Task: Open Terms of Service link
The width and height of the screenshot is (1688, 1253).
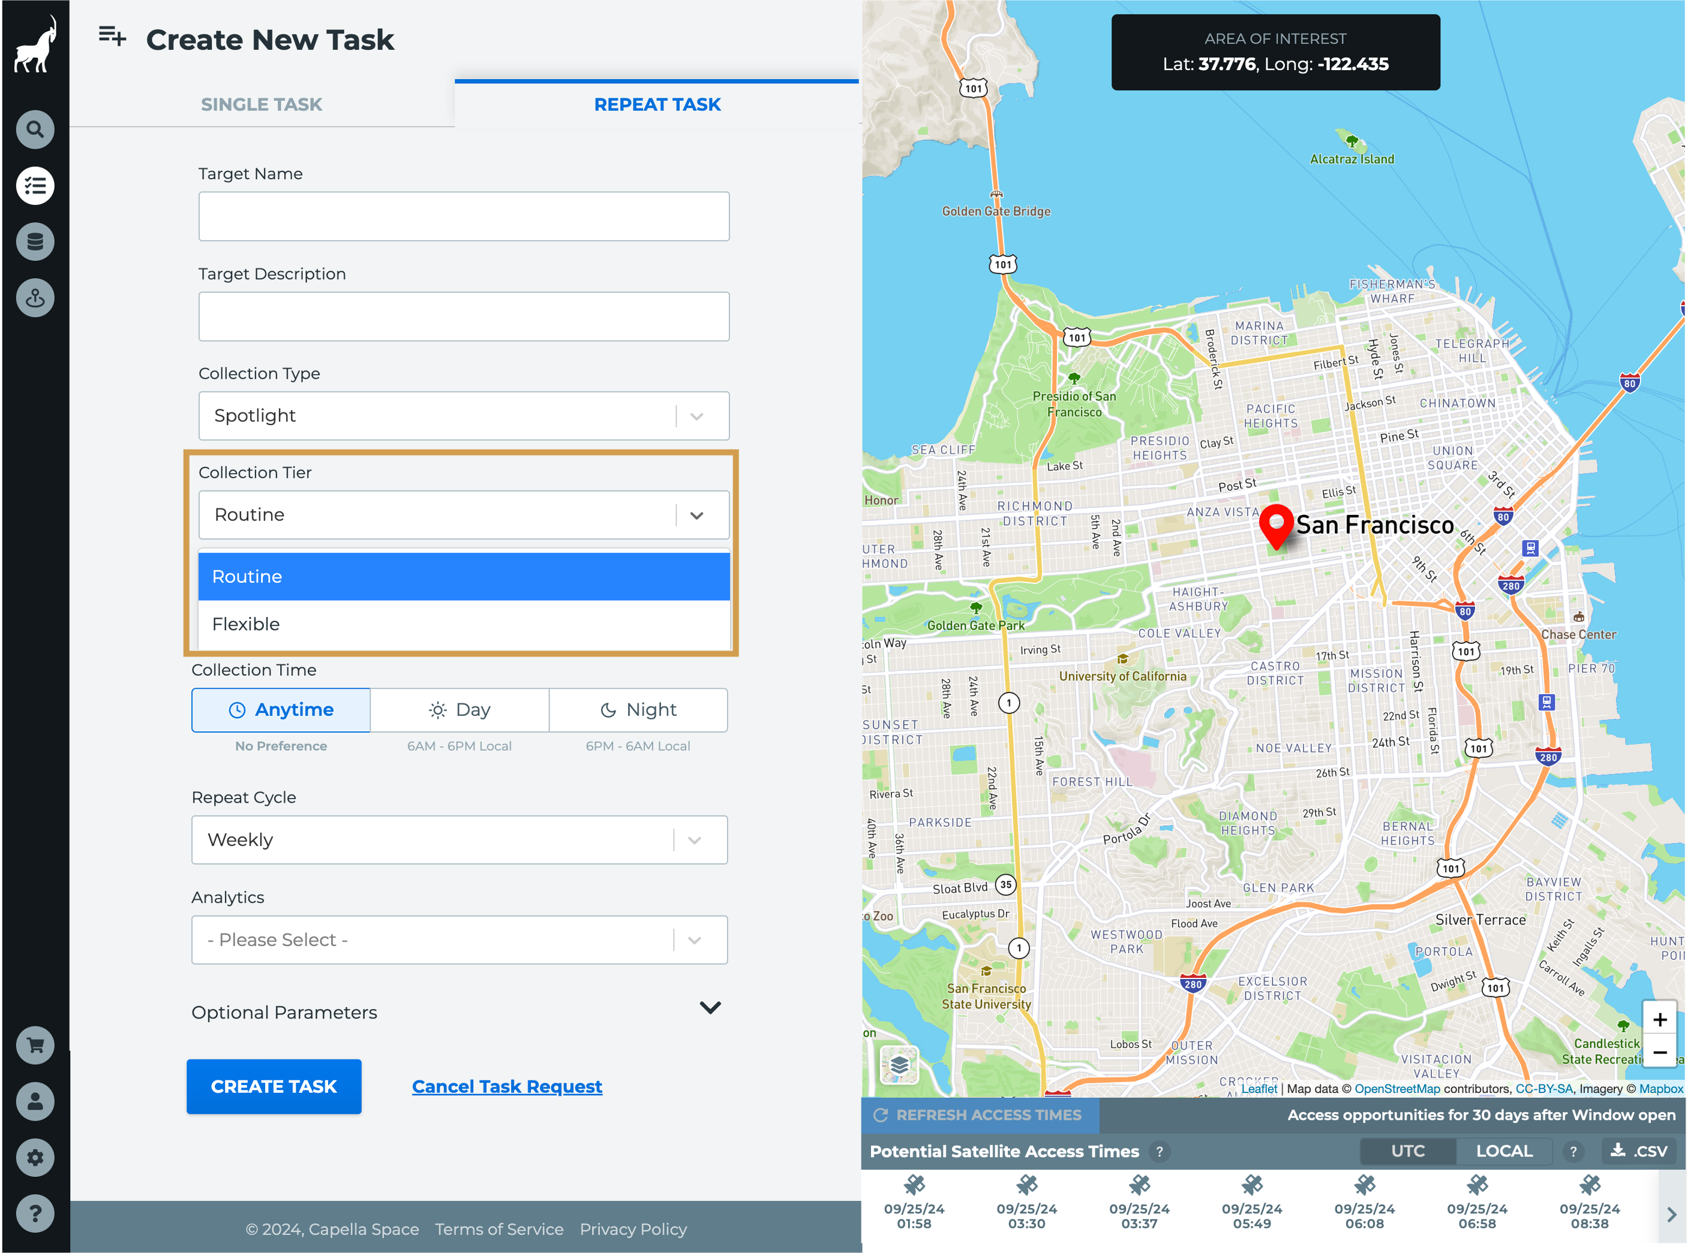Action: [x=500, y=1230]
